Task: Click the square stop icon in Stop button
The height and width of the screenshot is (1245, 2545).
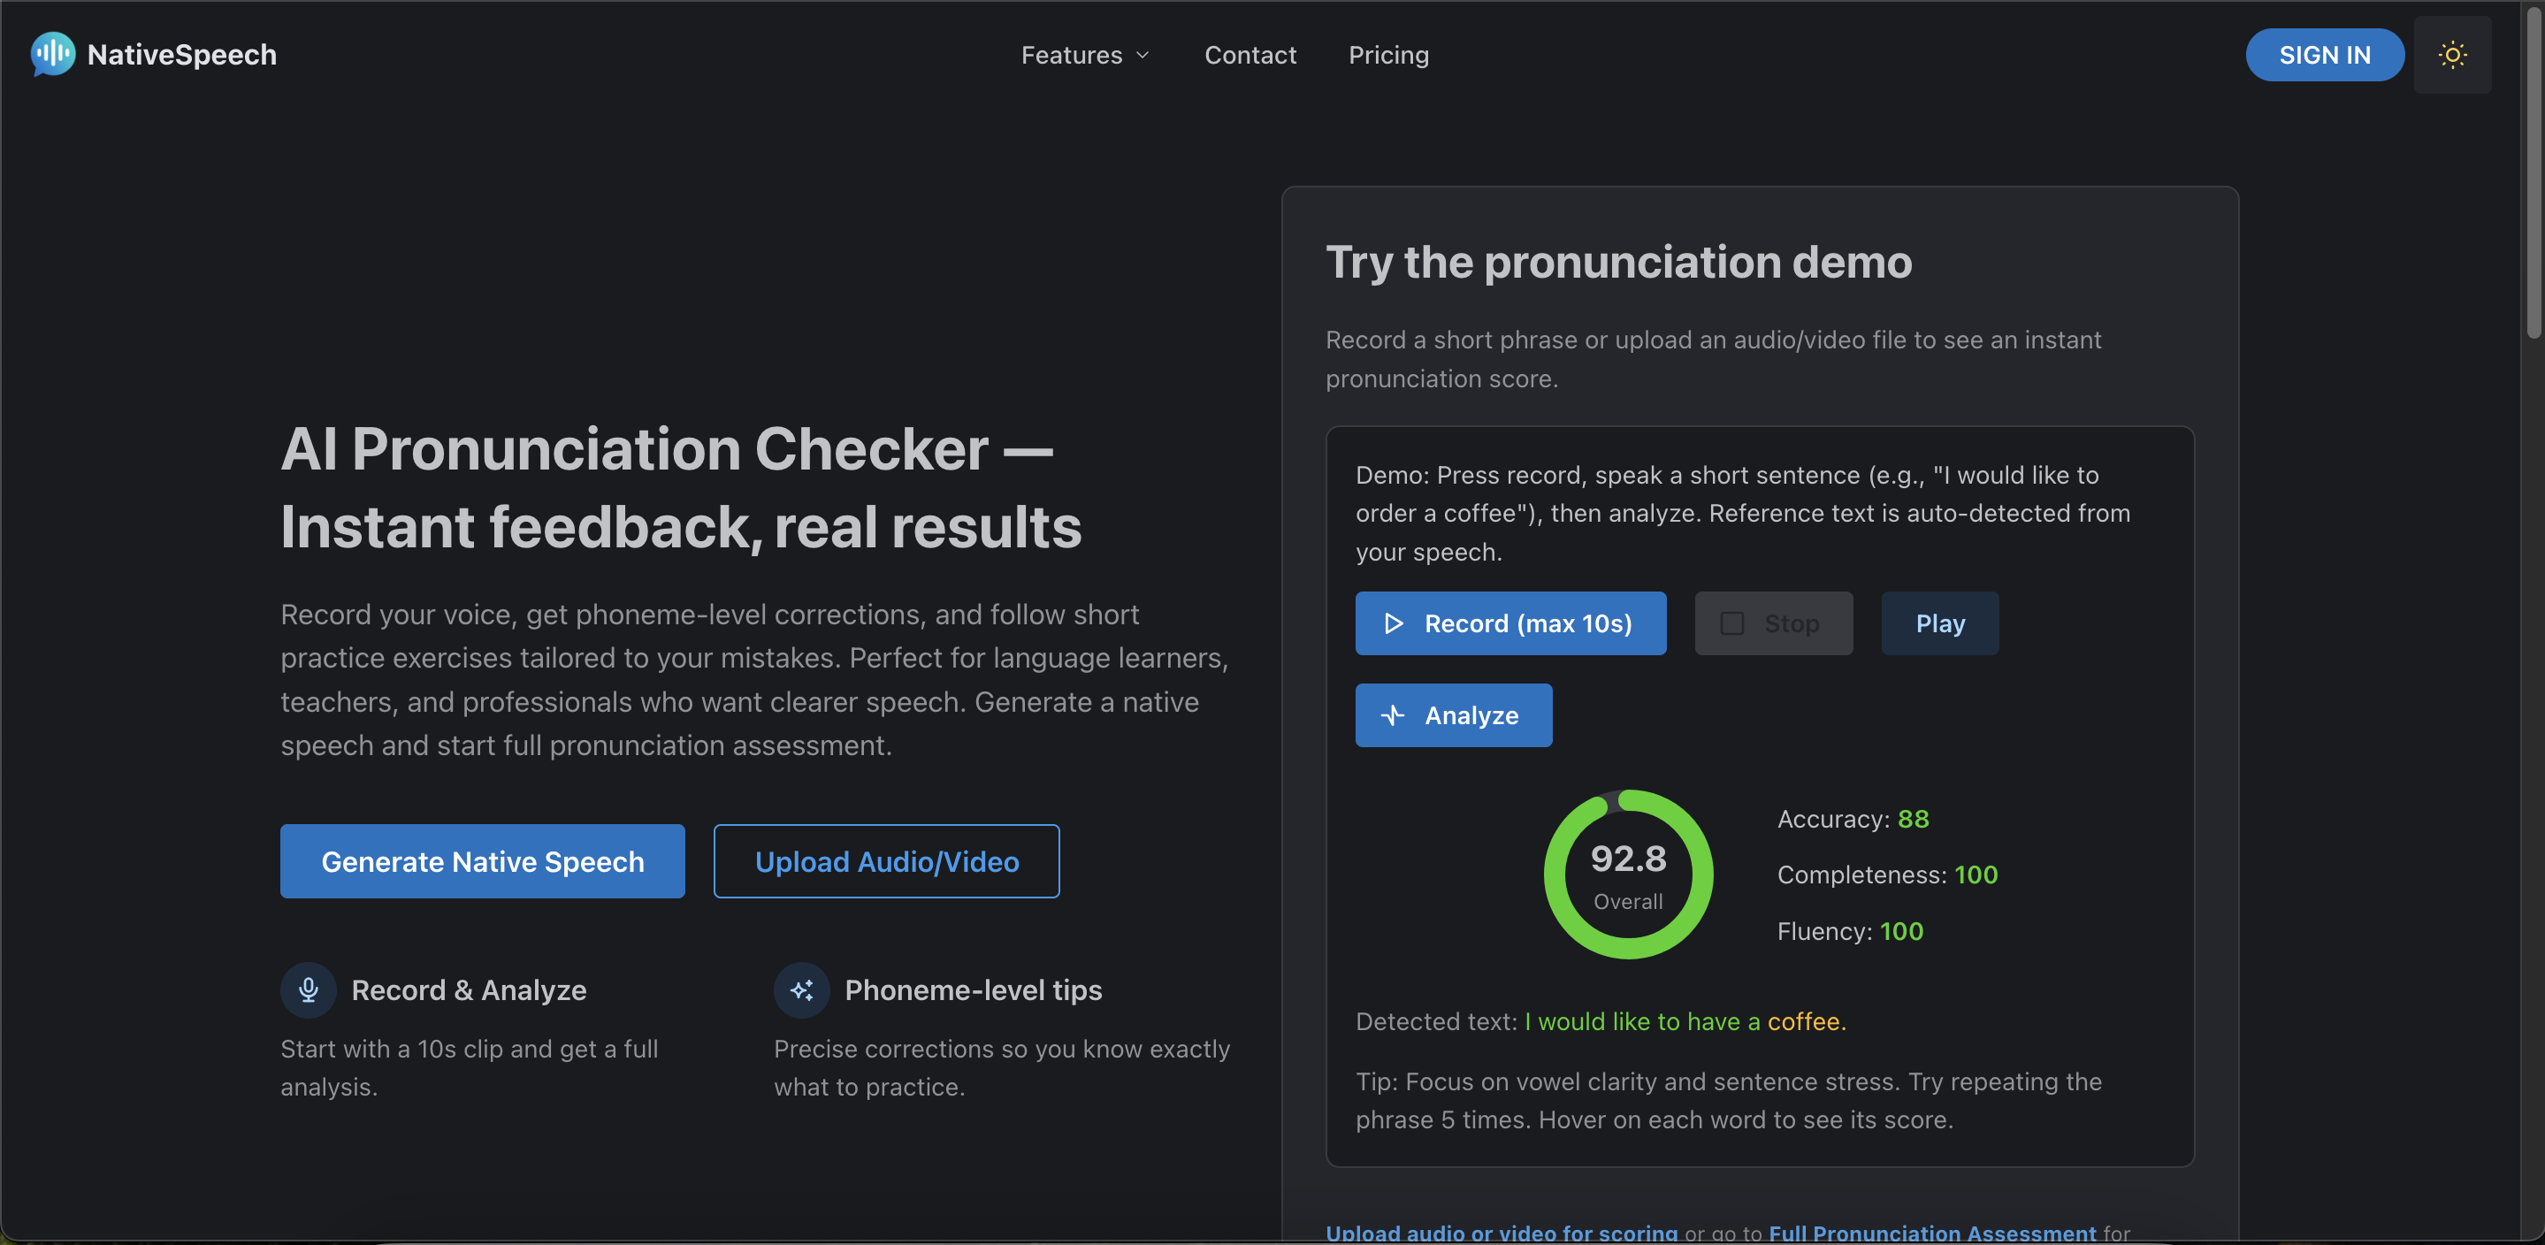Action: click(x=1732, y=623)
